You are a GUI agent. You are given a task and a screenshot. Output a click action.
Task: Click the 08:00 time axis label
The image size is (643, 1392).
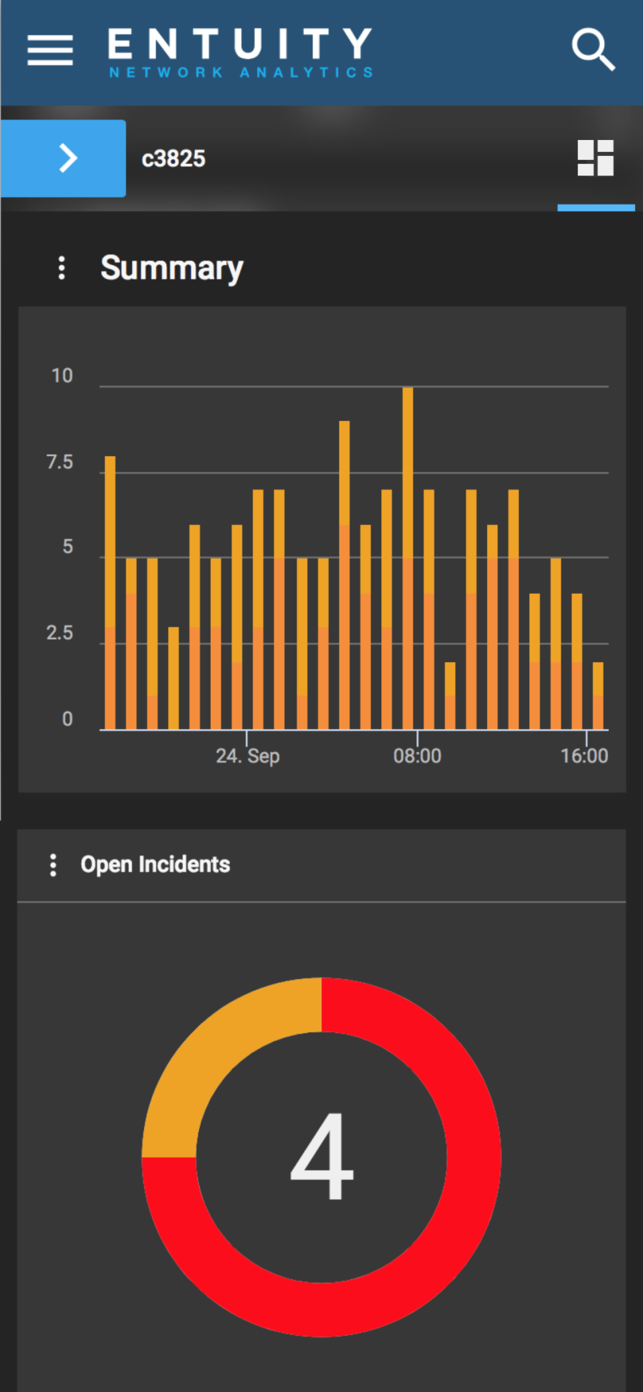pos(417,756)
